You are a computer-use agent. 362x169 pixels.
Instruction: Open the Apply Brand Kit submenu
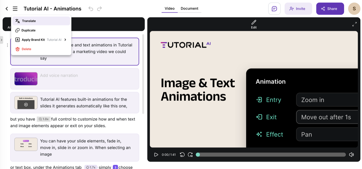(41, 40)
